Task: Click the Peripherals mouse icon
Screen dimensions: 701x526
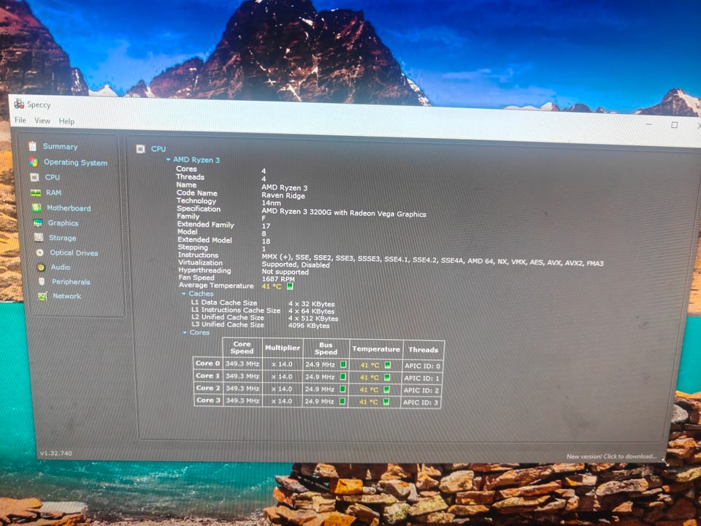Action: (x=42, y=281)
